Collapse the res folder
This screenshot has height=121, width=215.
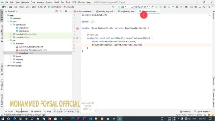[8, 40]
